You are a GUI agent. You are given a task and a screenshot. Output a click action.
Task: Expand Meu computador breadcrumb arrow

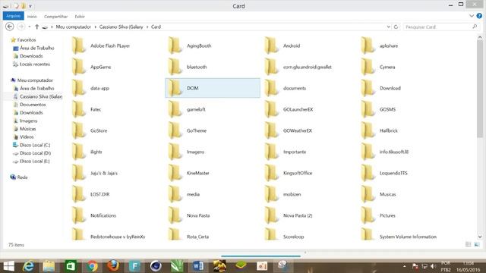96,27
